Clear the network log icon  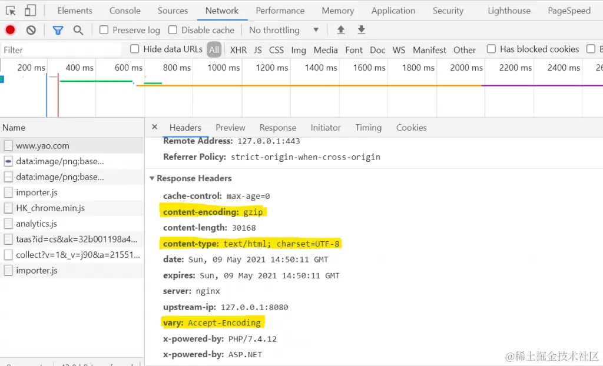coord(31,30)
